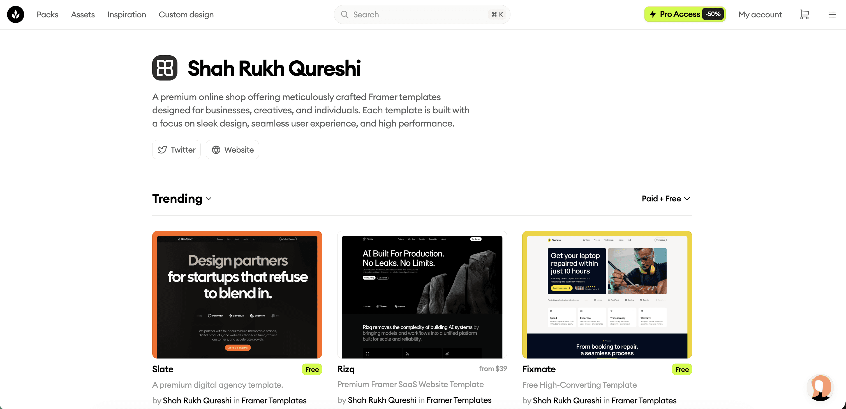Open the Fixmate template thumbnail
This screenshot has height=409, width=846.
[x=607, y=295]
